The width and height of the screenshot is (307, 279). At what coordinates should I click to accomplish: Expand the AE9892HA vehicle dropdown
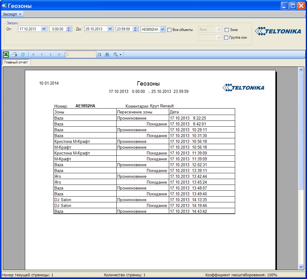(162, 29)
